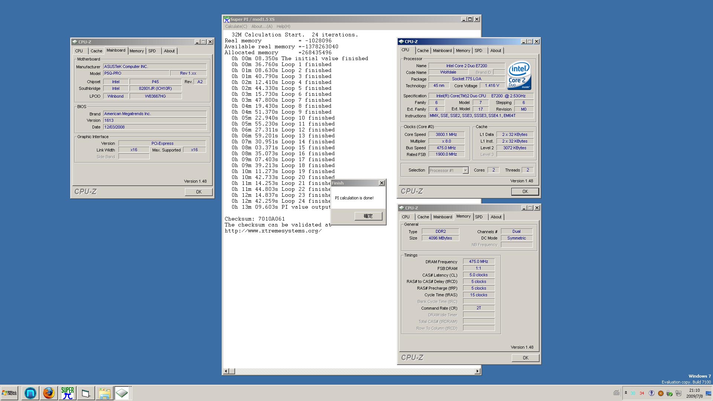The height and width of the screenshot is (401, 713).
Task: Click the Mainboard CPU-Z window title icon
Action: 75,42
